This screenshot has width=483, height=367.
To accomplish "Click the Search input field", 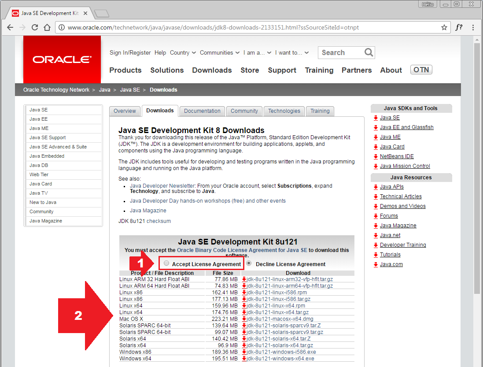I will (x=341, y=53).
